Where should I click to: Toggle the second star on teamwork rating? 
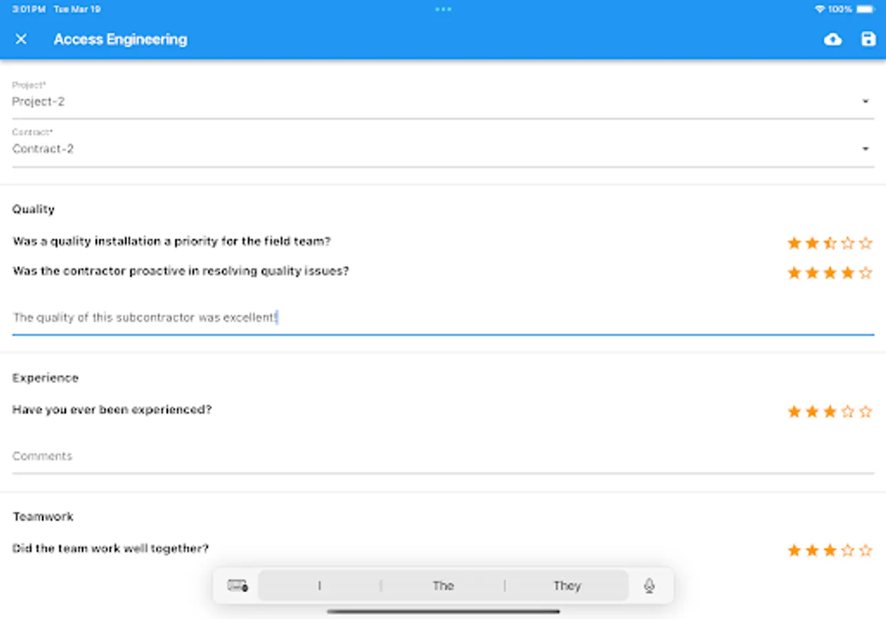tap(812, 550)
